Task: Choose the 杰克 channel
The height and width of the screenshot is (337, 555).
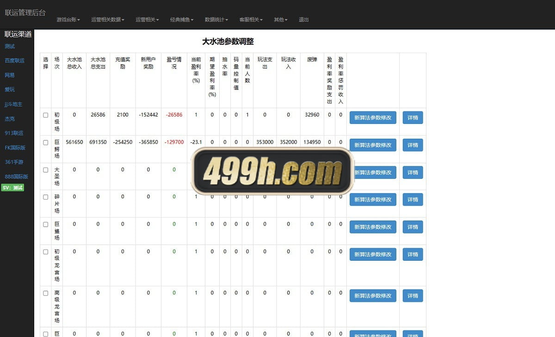Action: pos(10,119)
